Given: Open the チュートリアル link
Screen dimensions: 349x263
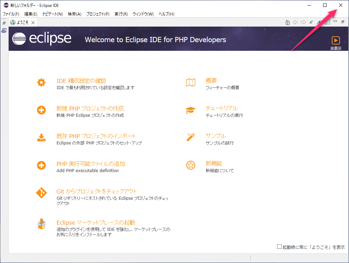Looking at the screenshot, I should 222,108.
